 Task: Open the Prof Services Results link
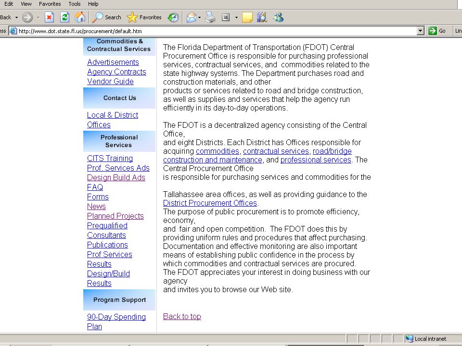110,259
